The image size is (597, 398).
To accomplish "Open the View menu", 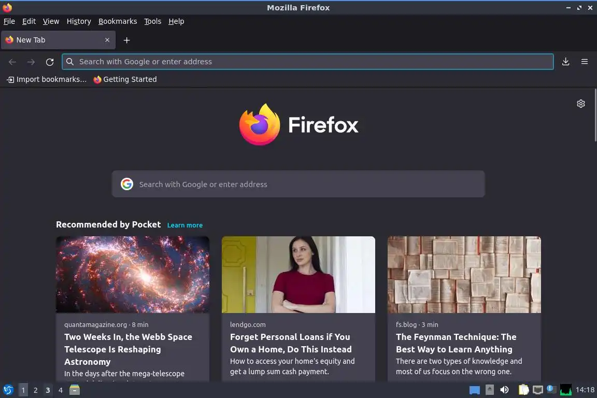I will click(x=51, y=21).
